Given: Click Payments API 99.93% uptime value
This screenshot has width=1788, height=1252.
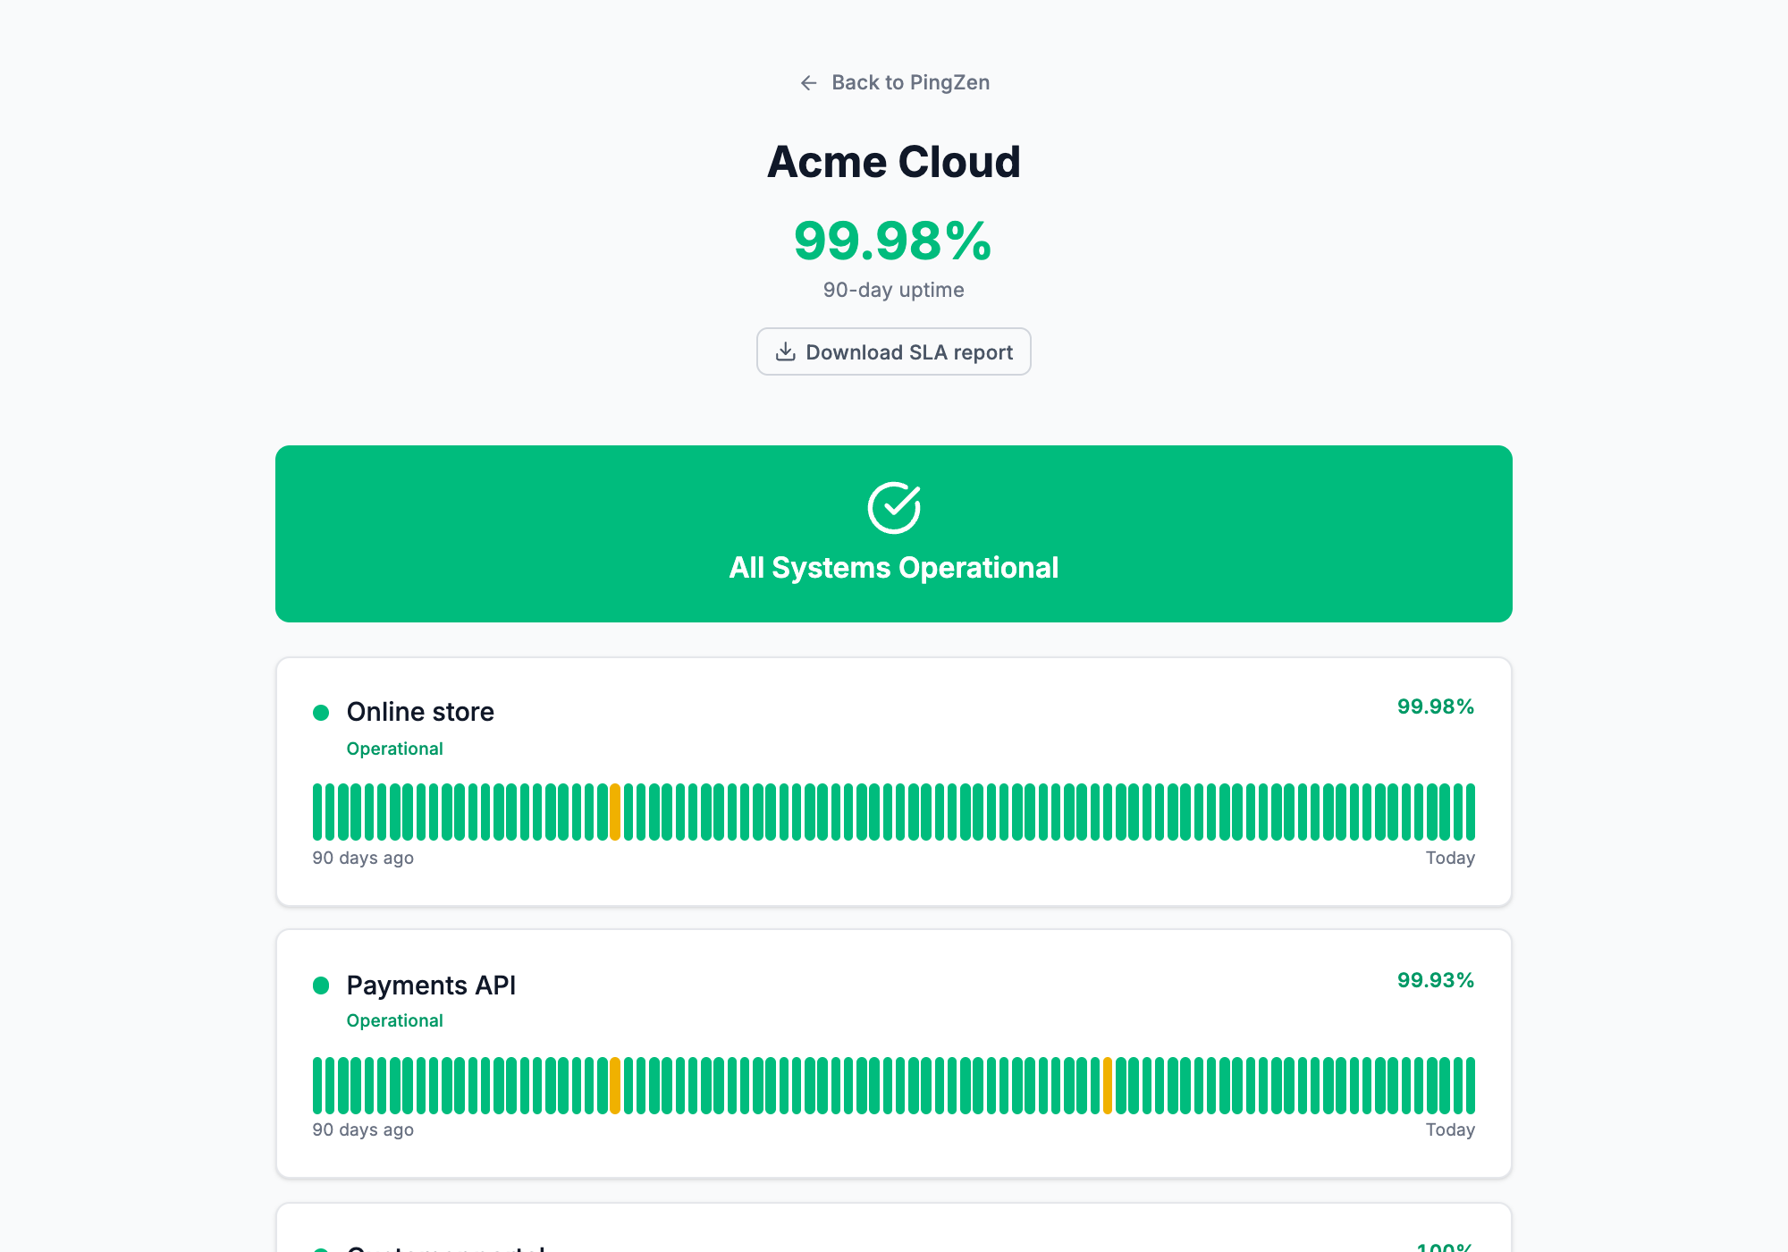Looking at the screenshot, I should click(x=1436, y=980).
